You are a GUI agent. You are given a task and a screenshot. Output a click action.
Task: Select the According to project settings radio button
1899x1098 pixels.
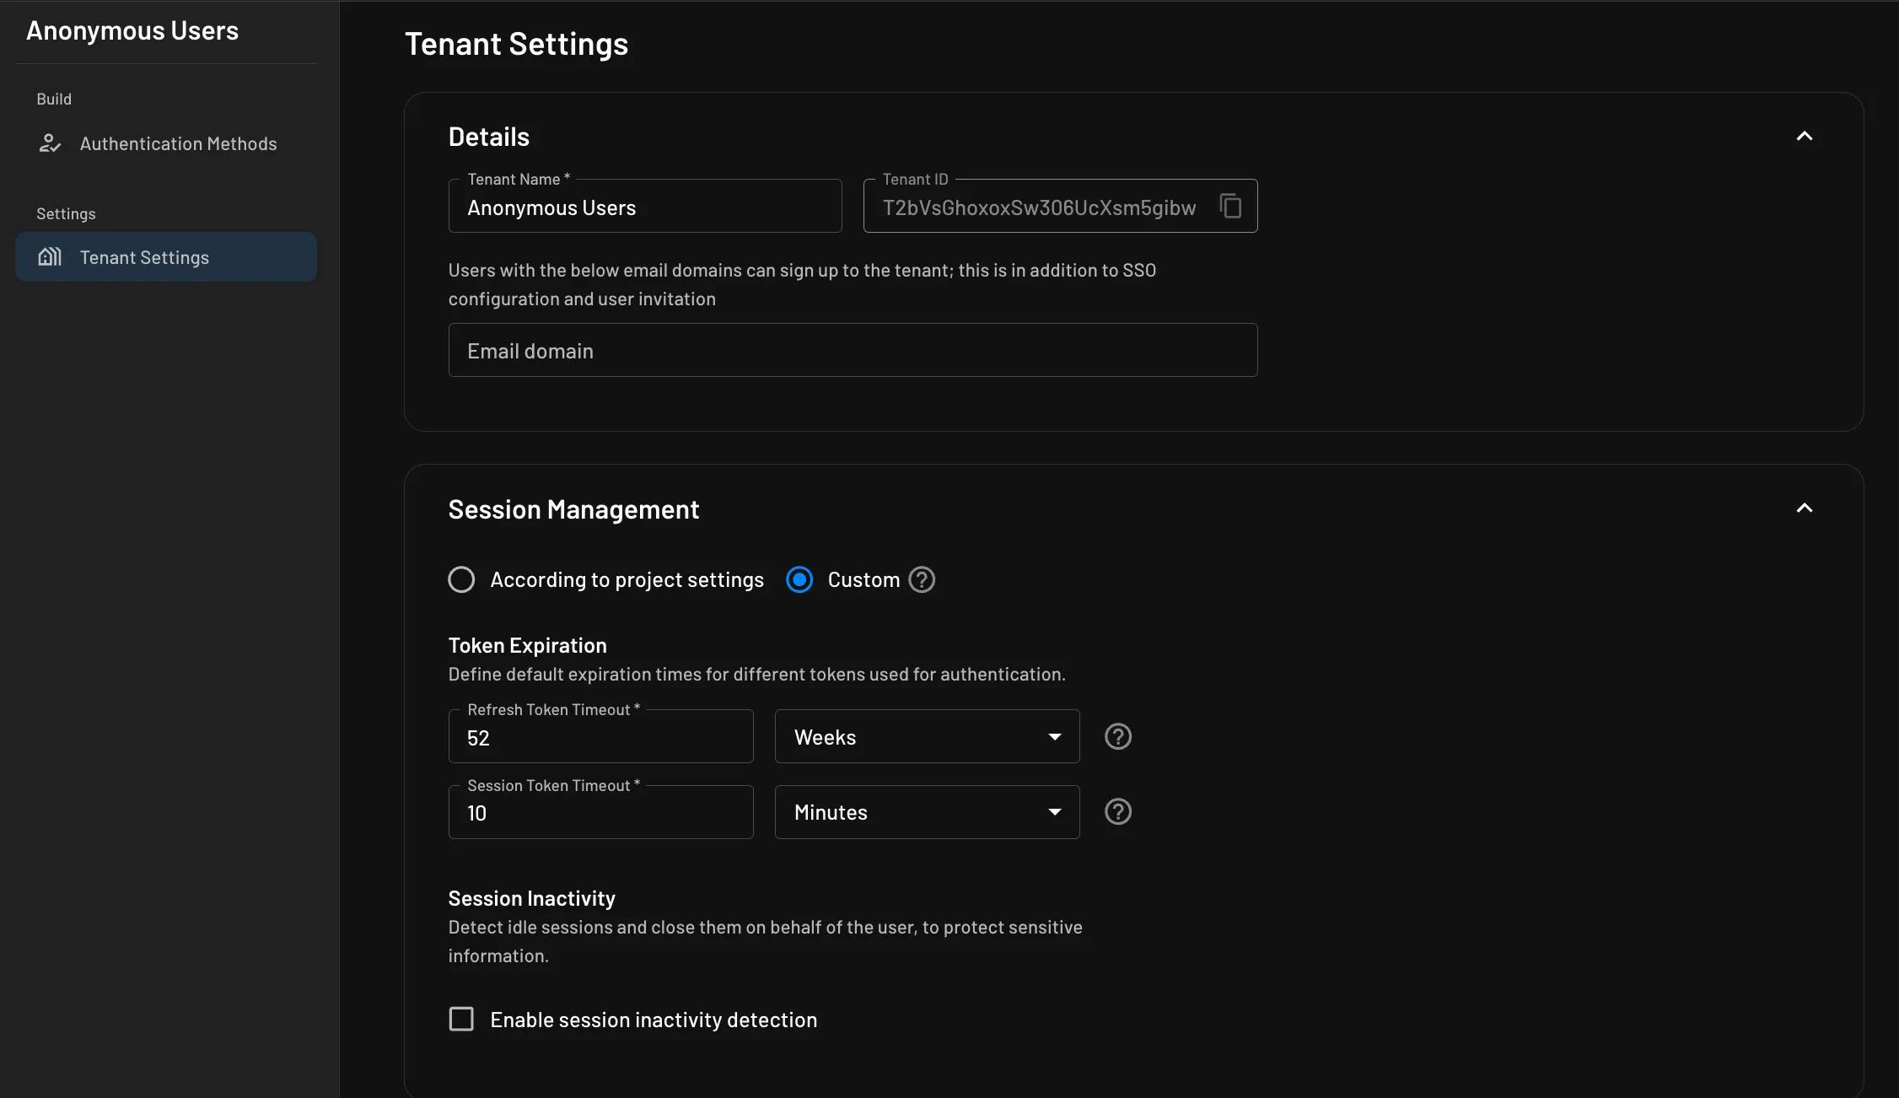tap(461, 579)
